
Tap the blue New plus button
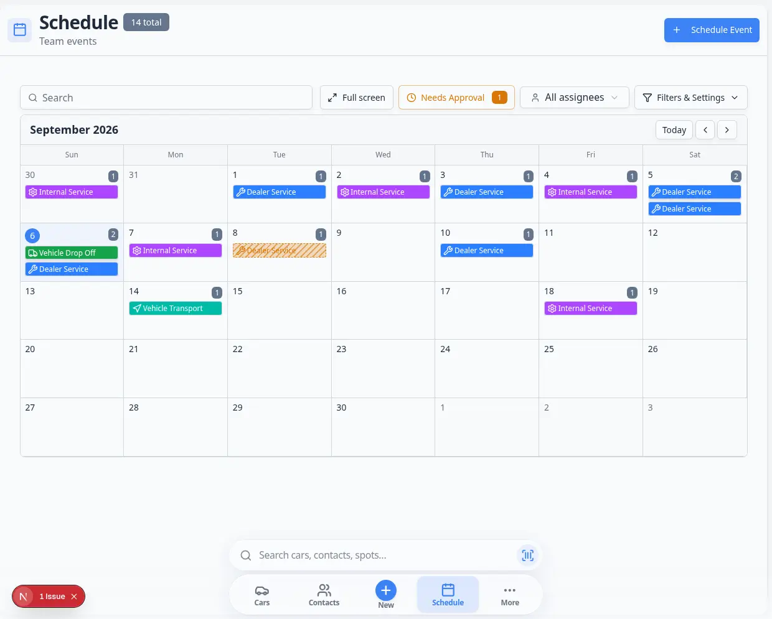386,590
